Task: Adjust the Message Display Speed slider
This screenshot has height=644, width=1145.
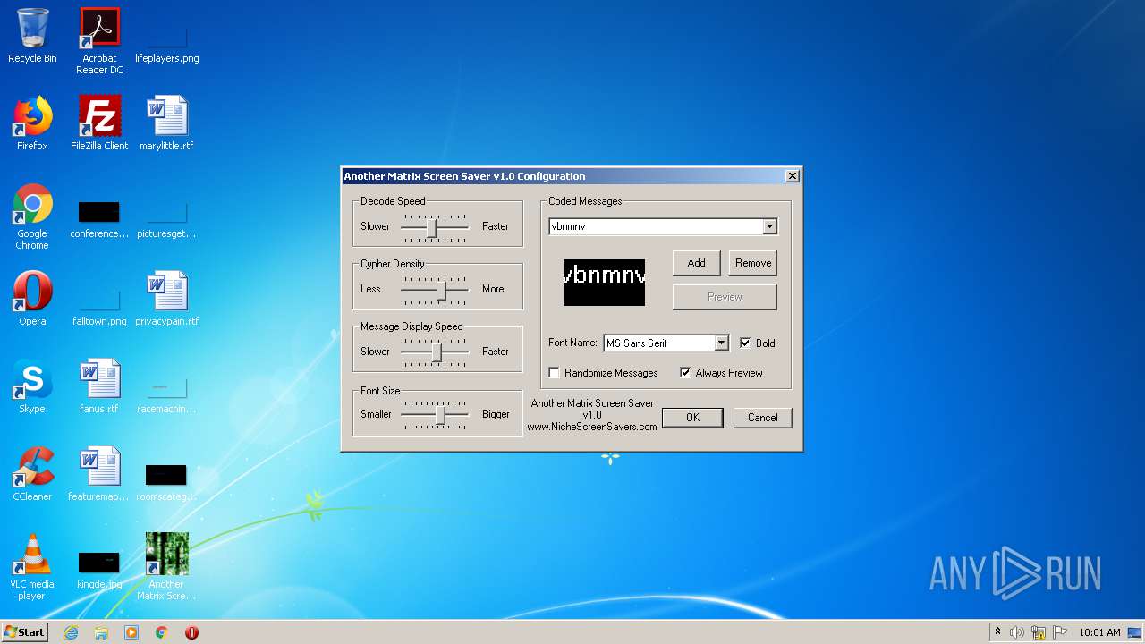Action: click(435, 352)
